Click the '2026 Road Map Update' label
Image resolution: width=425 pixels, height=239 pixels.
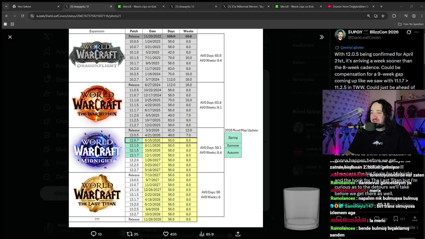[x=241, y=130]
